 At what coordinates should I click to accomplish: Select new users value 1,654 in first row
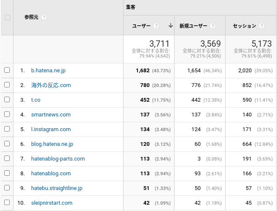click(194, 71)
